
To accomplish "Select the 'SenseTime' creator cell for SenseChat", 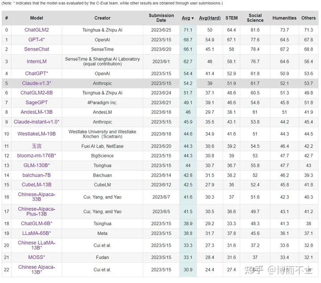I will click(103, 49).
